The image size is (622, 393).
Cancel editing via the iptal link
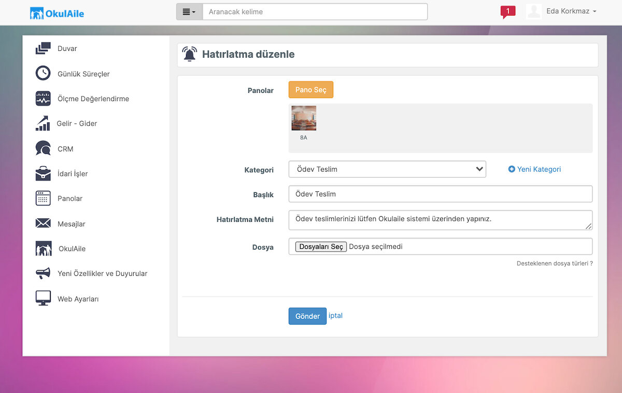pyautogui.click(x=335, y=315)
